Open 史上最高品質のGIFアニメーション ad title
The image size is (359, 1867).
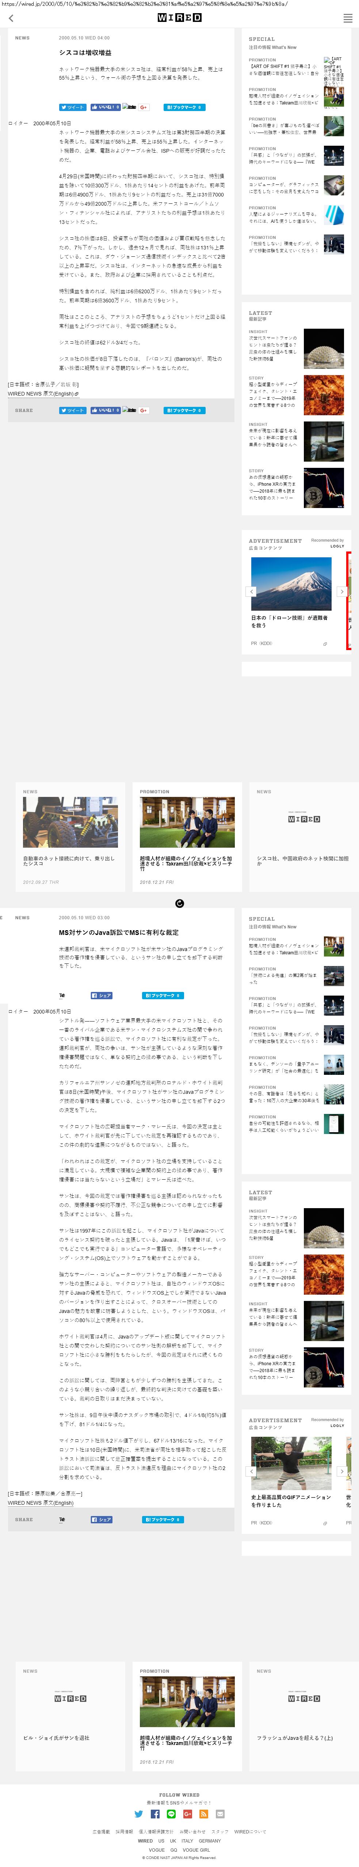click(x=291, y=1500)
